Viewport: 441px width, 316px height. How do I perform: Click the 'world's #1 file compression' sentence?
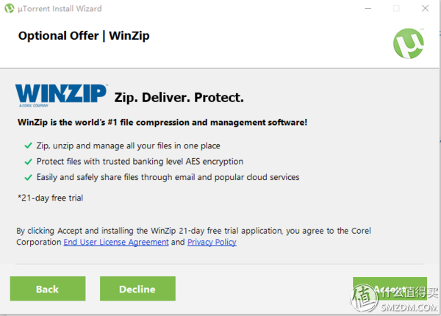(162, 122)
